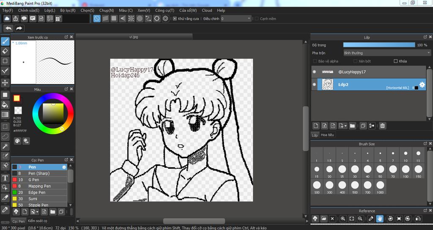Adjust the Độ trong opacity slider
The height and width of the screenshot is (230, 433).
click(379, 45)
